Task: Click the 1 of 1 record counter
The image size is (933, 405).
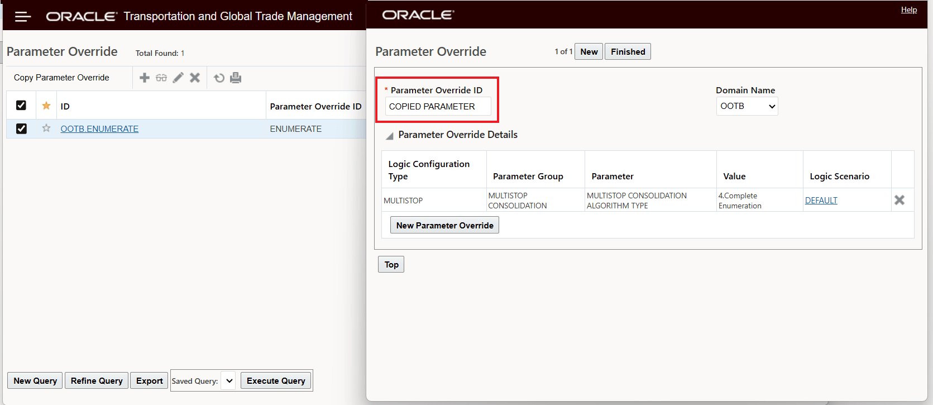Action: click(x=563, y=51)
